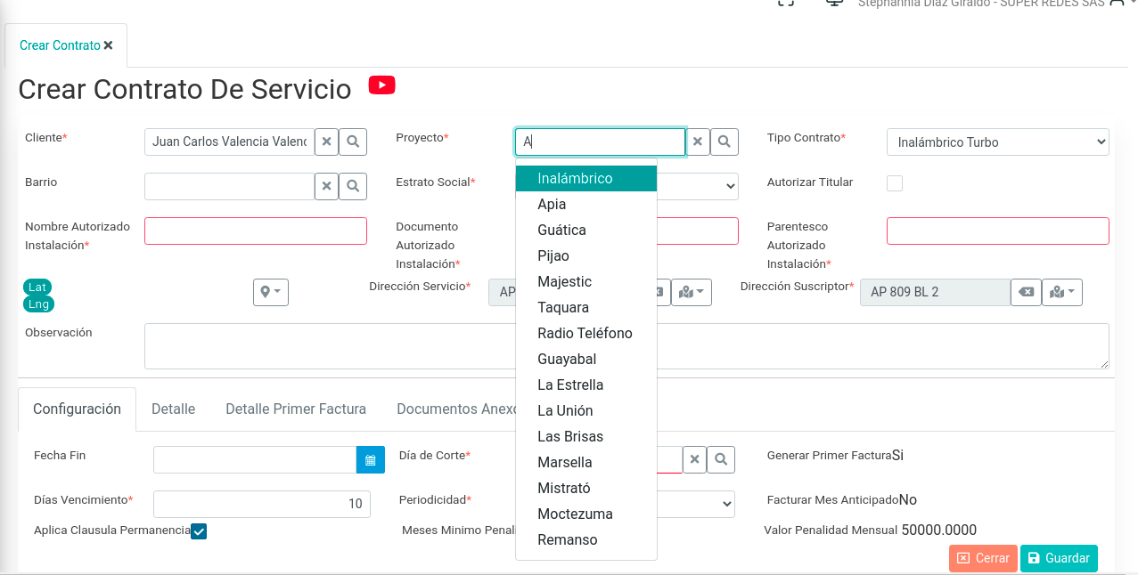The image size is (1138, 575).
Task: Toggle fullscreen icon in top bar
Action: [x=786, y=3]
